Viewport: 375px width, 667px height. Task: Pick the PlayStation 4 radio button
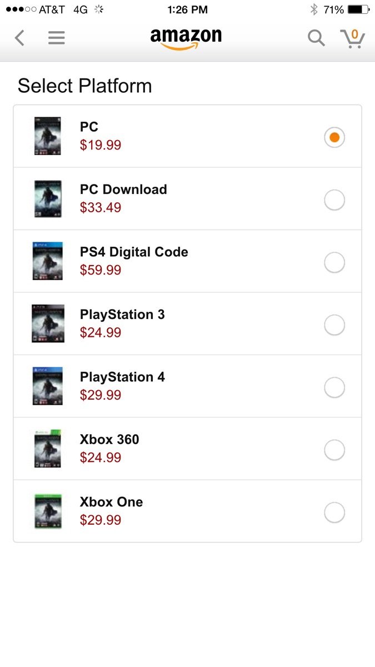point(334,387)
